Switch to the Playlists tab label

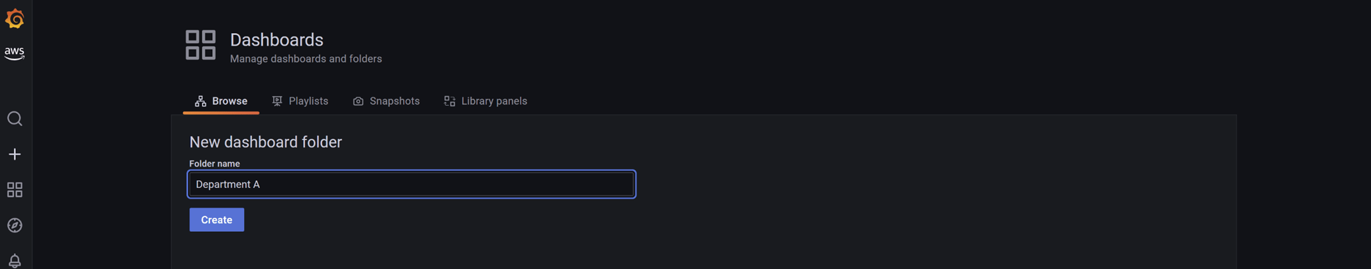[x=308, y=101]
